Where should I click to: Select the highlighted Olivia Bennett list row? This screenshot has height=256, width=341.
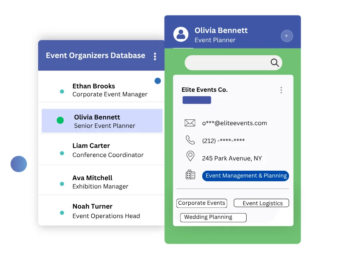click(102, 121)
